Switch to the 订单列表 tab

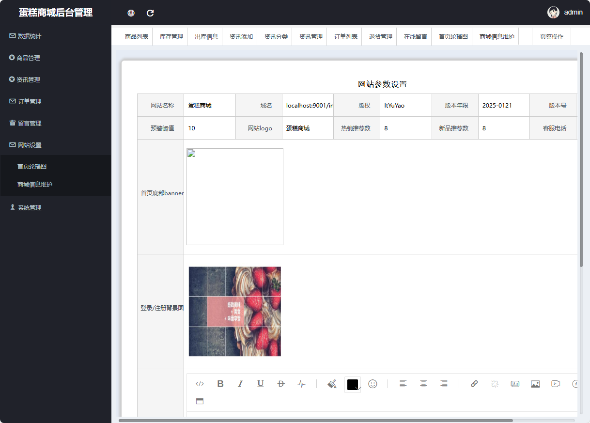[344, 36]
